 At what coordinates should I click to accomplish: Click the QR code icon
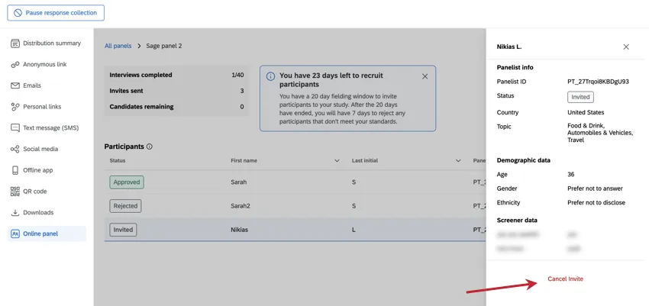click(15, 192)
